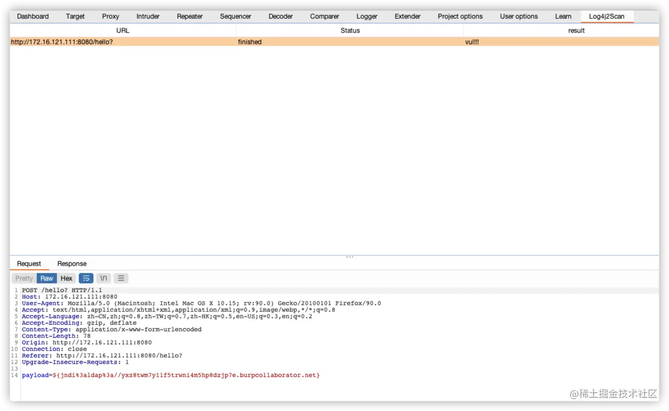Click the vul!!! result cell
This screenshot has width=669, height=411.
pyautogui.click(x=561, y=42)
